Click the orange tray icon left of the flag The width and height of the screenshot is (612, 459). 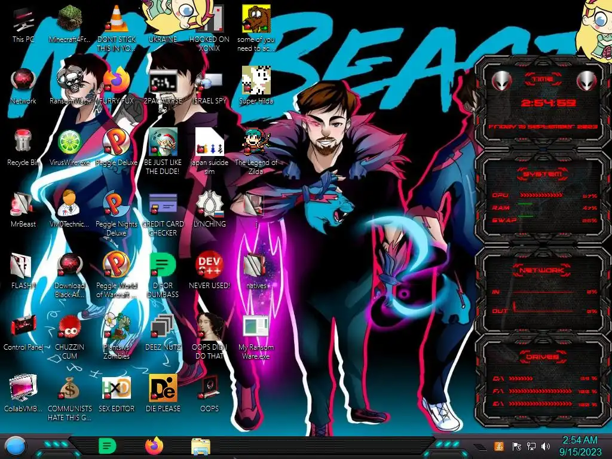[499, 446]
